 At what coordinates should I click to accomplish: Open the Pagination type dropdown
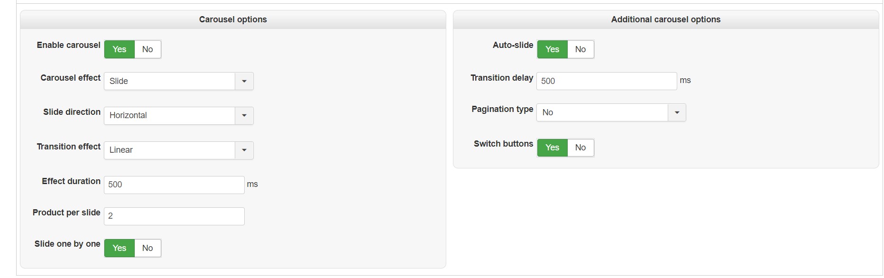click(611, 112)
